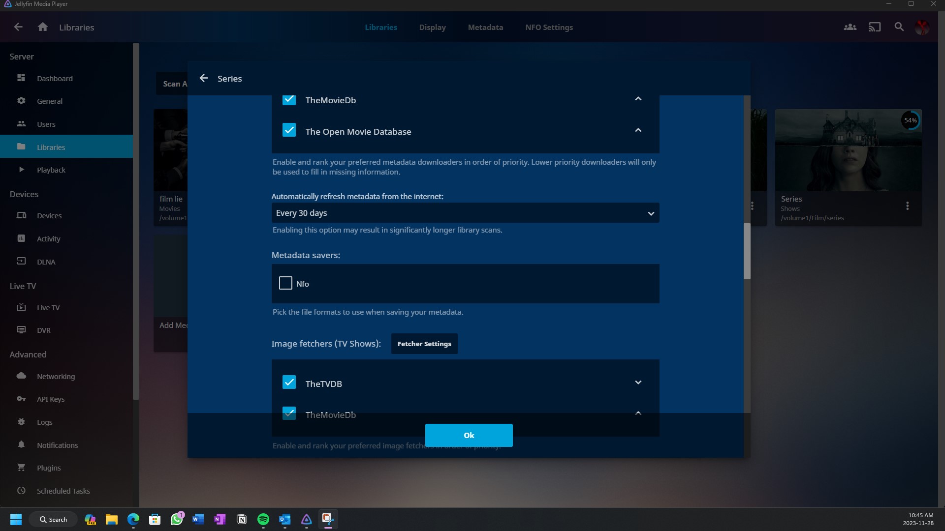
Task: Go back using Series dialog arrow
Action: (204, 78)
